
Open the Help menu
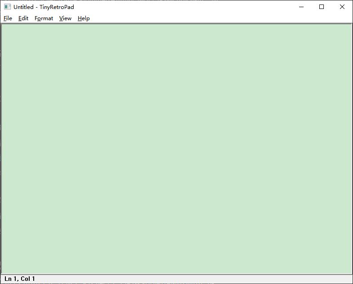(84, 18)
